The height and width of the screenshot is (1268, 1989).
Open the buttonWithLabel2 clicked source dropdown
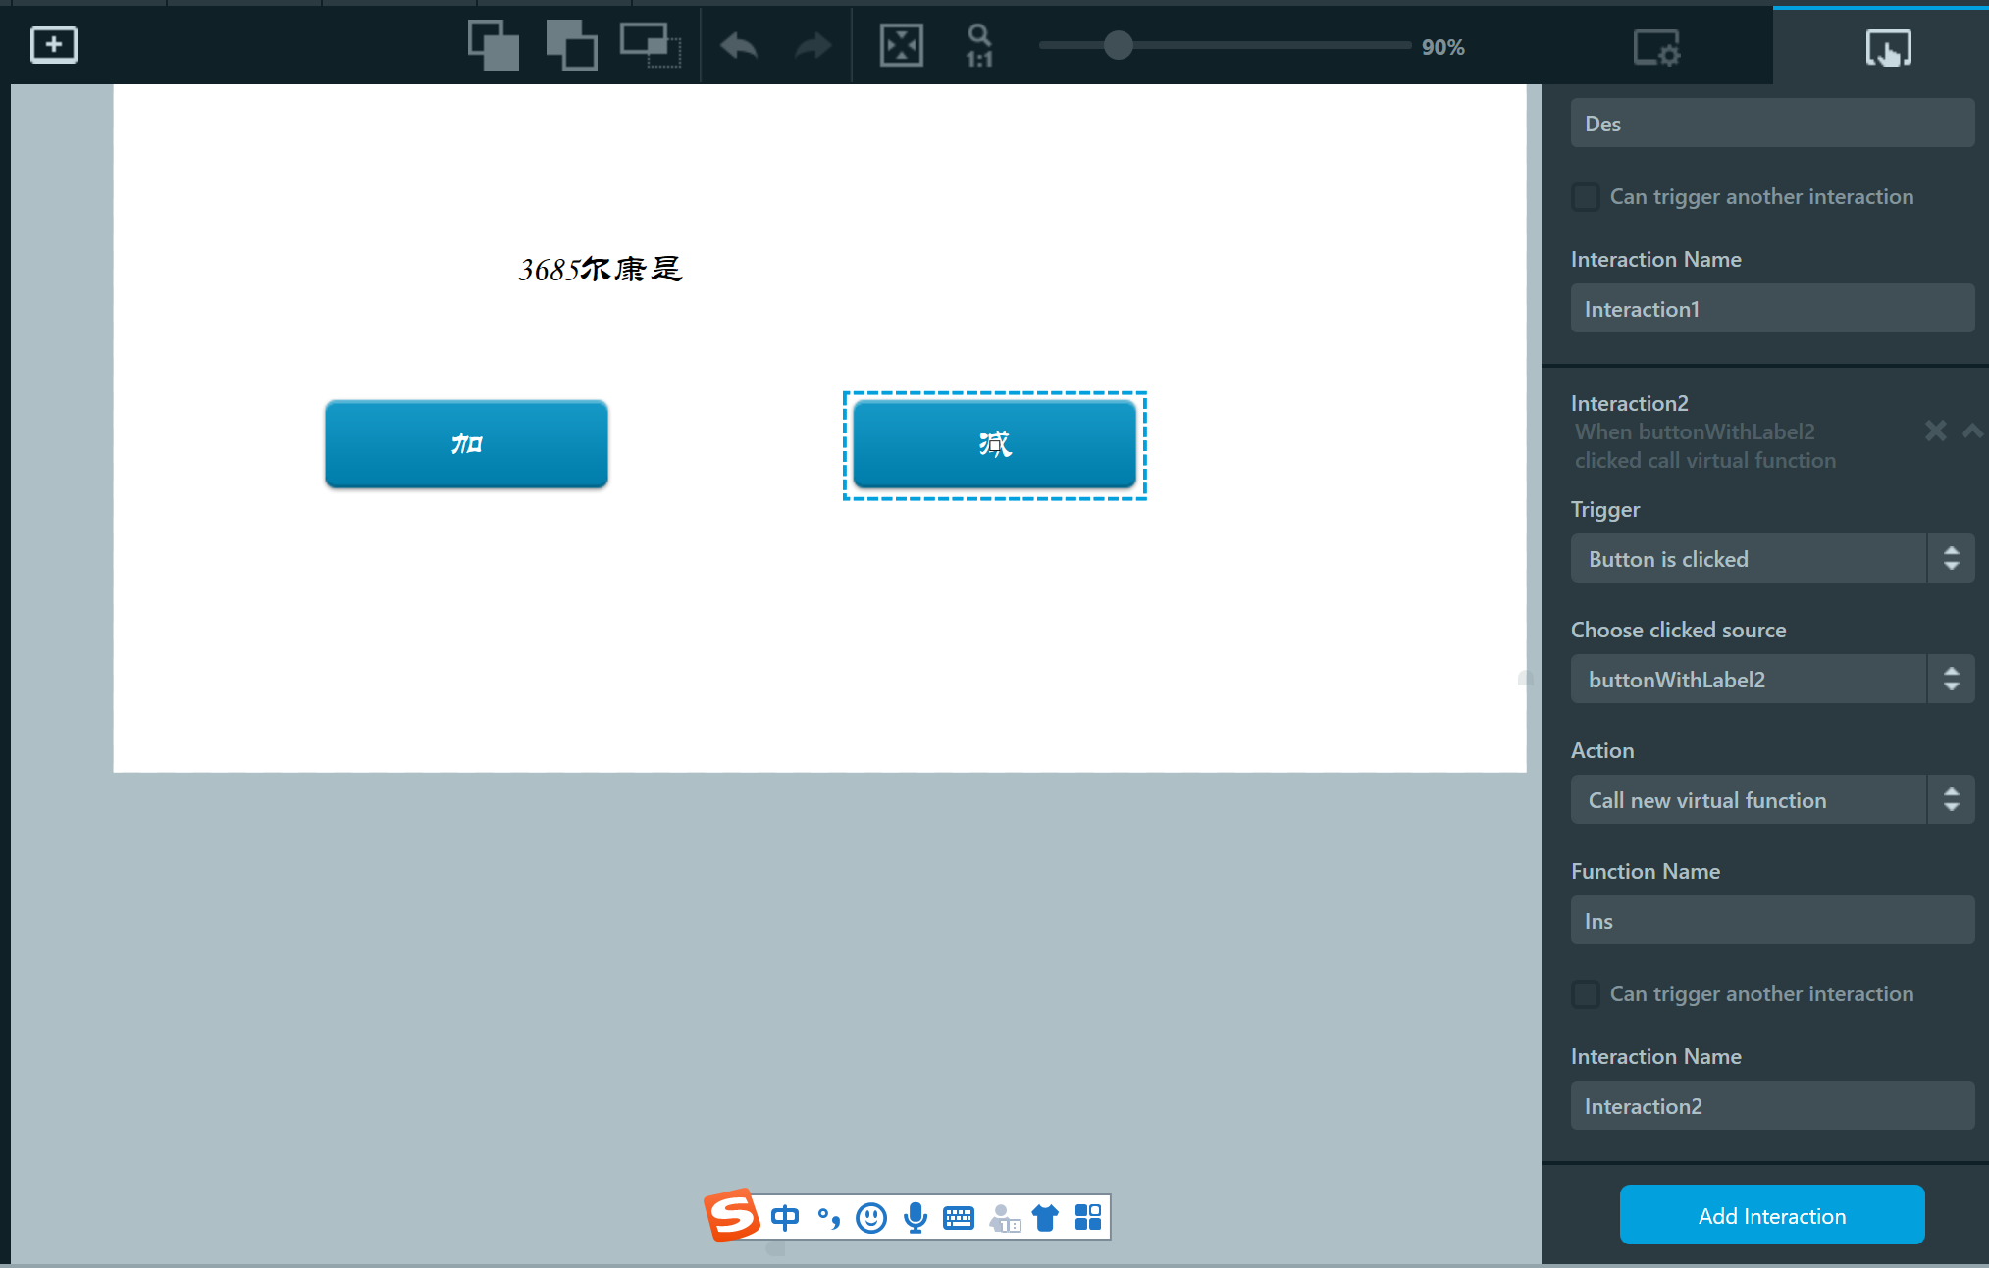[x=1771, y=679]
